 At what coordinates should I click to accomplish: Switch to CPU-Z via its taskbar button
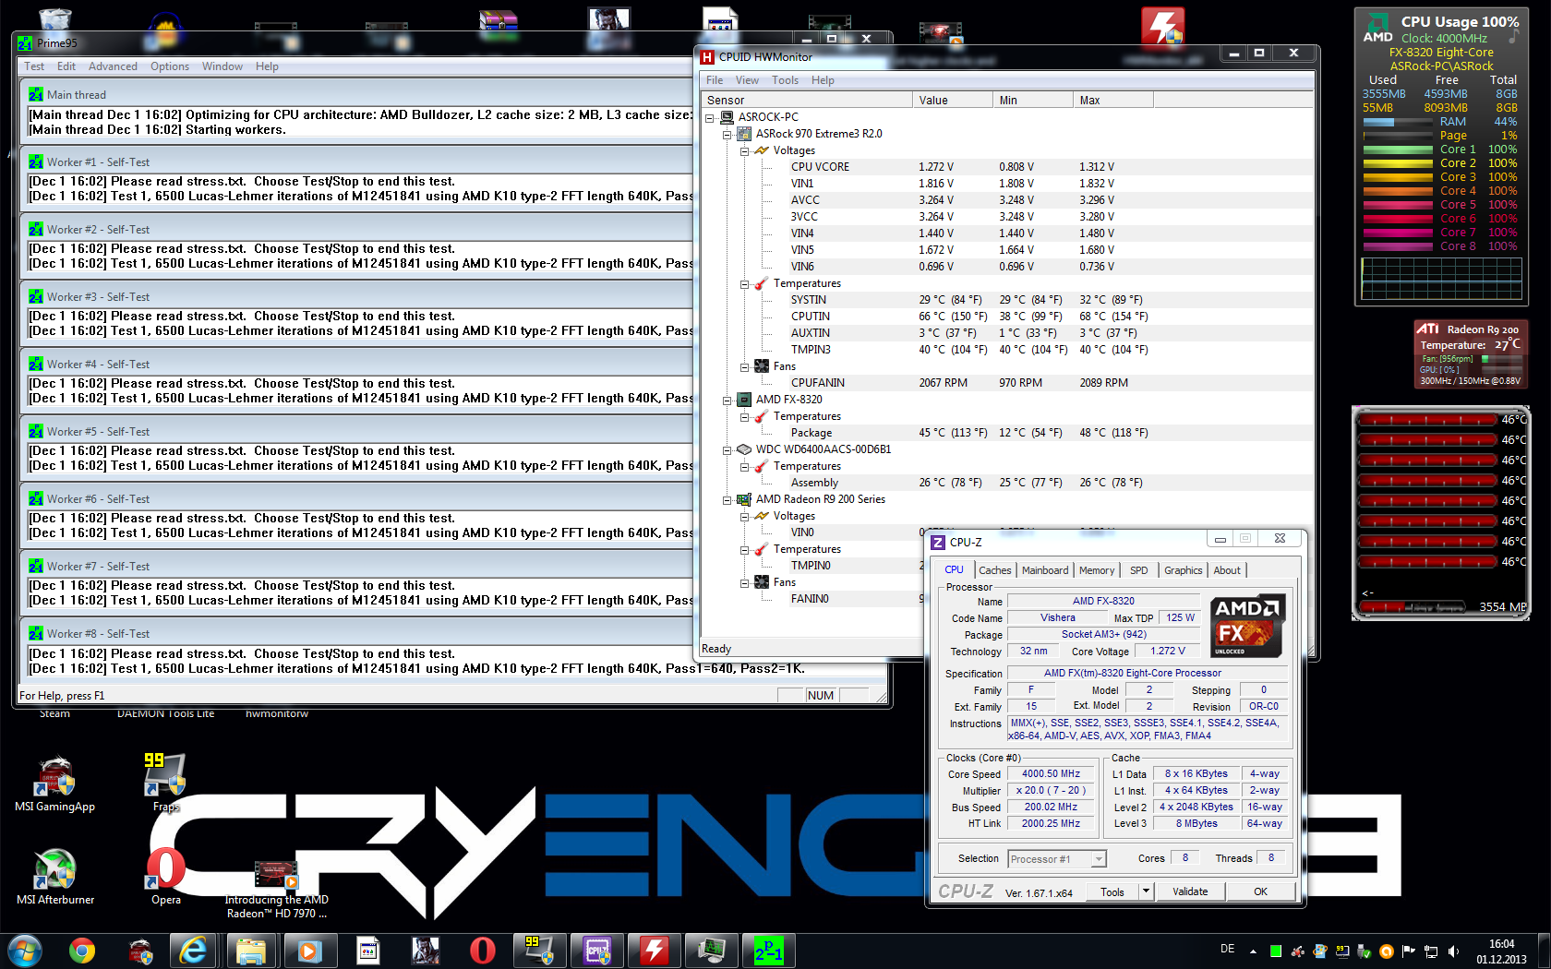[x=597, y=951]
